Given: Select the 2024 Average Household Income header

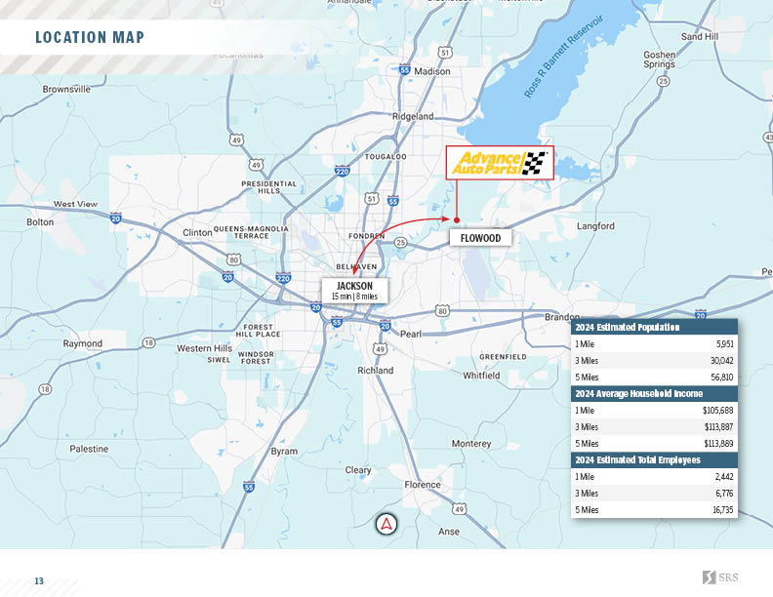Looking at the screenshot, I should [x=654, y=393].
